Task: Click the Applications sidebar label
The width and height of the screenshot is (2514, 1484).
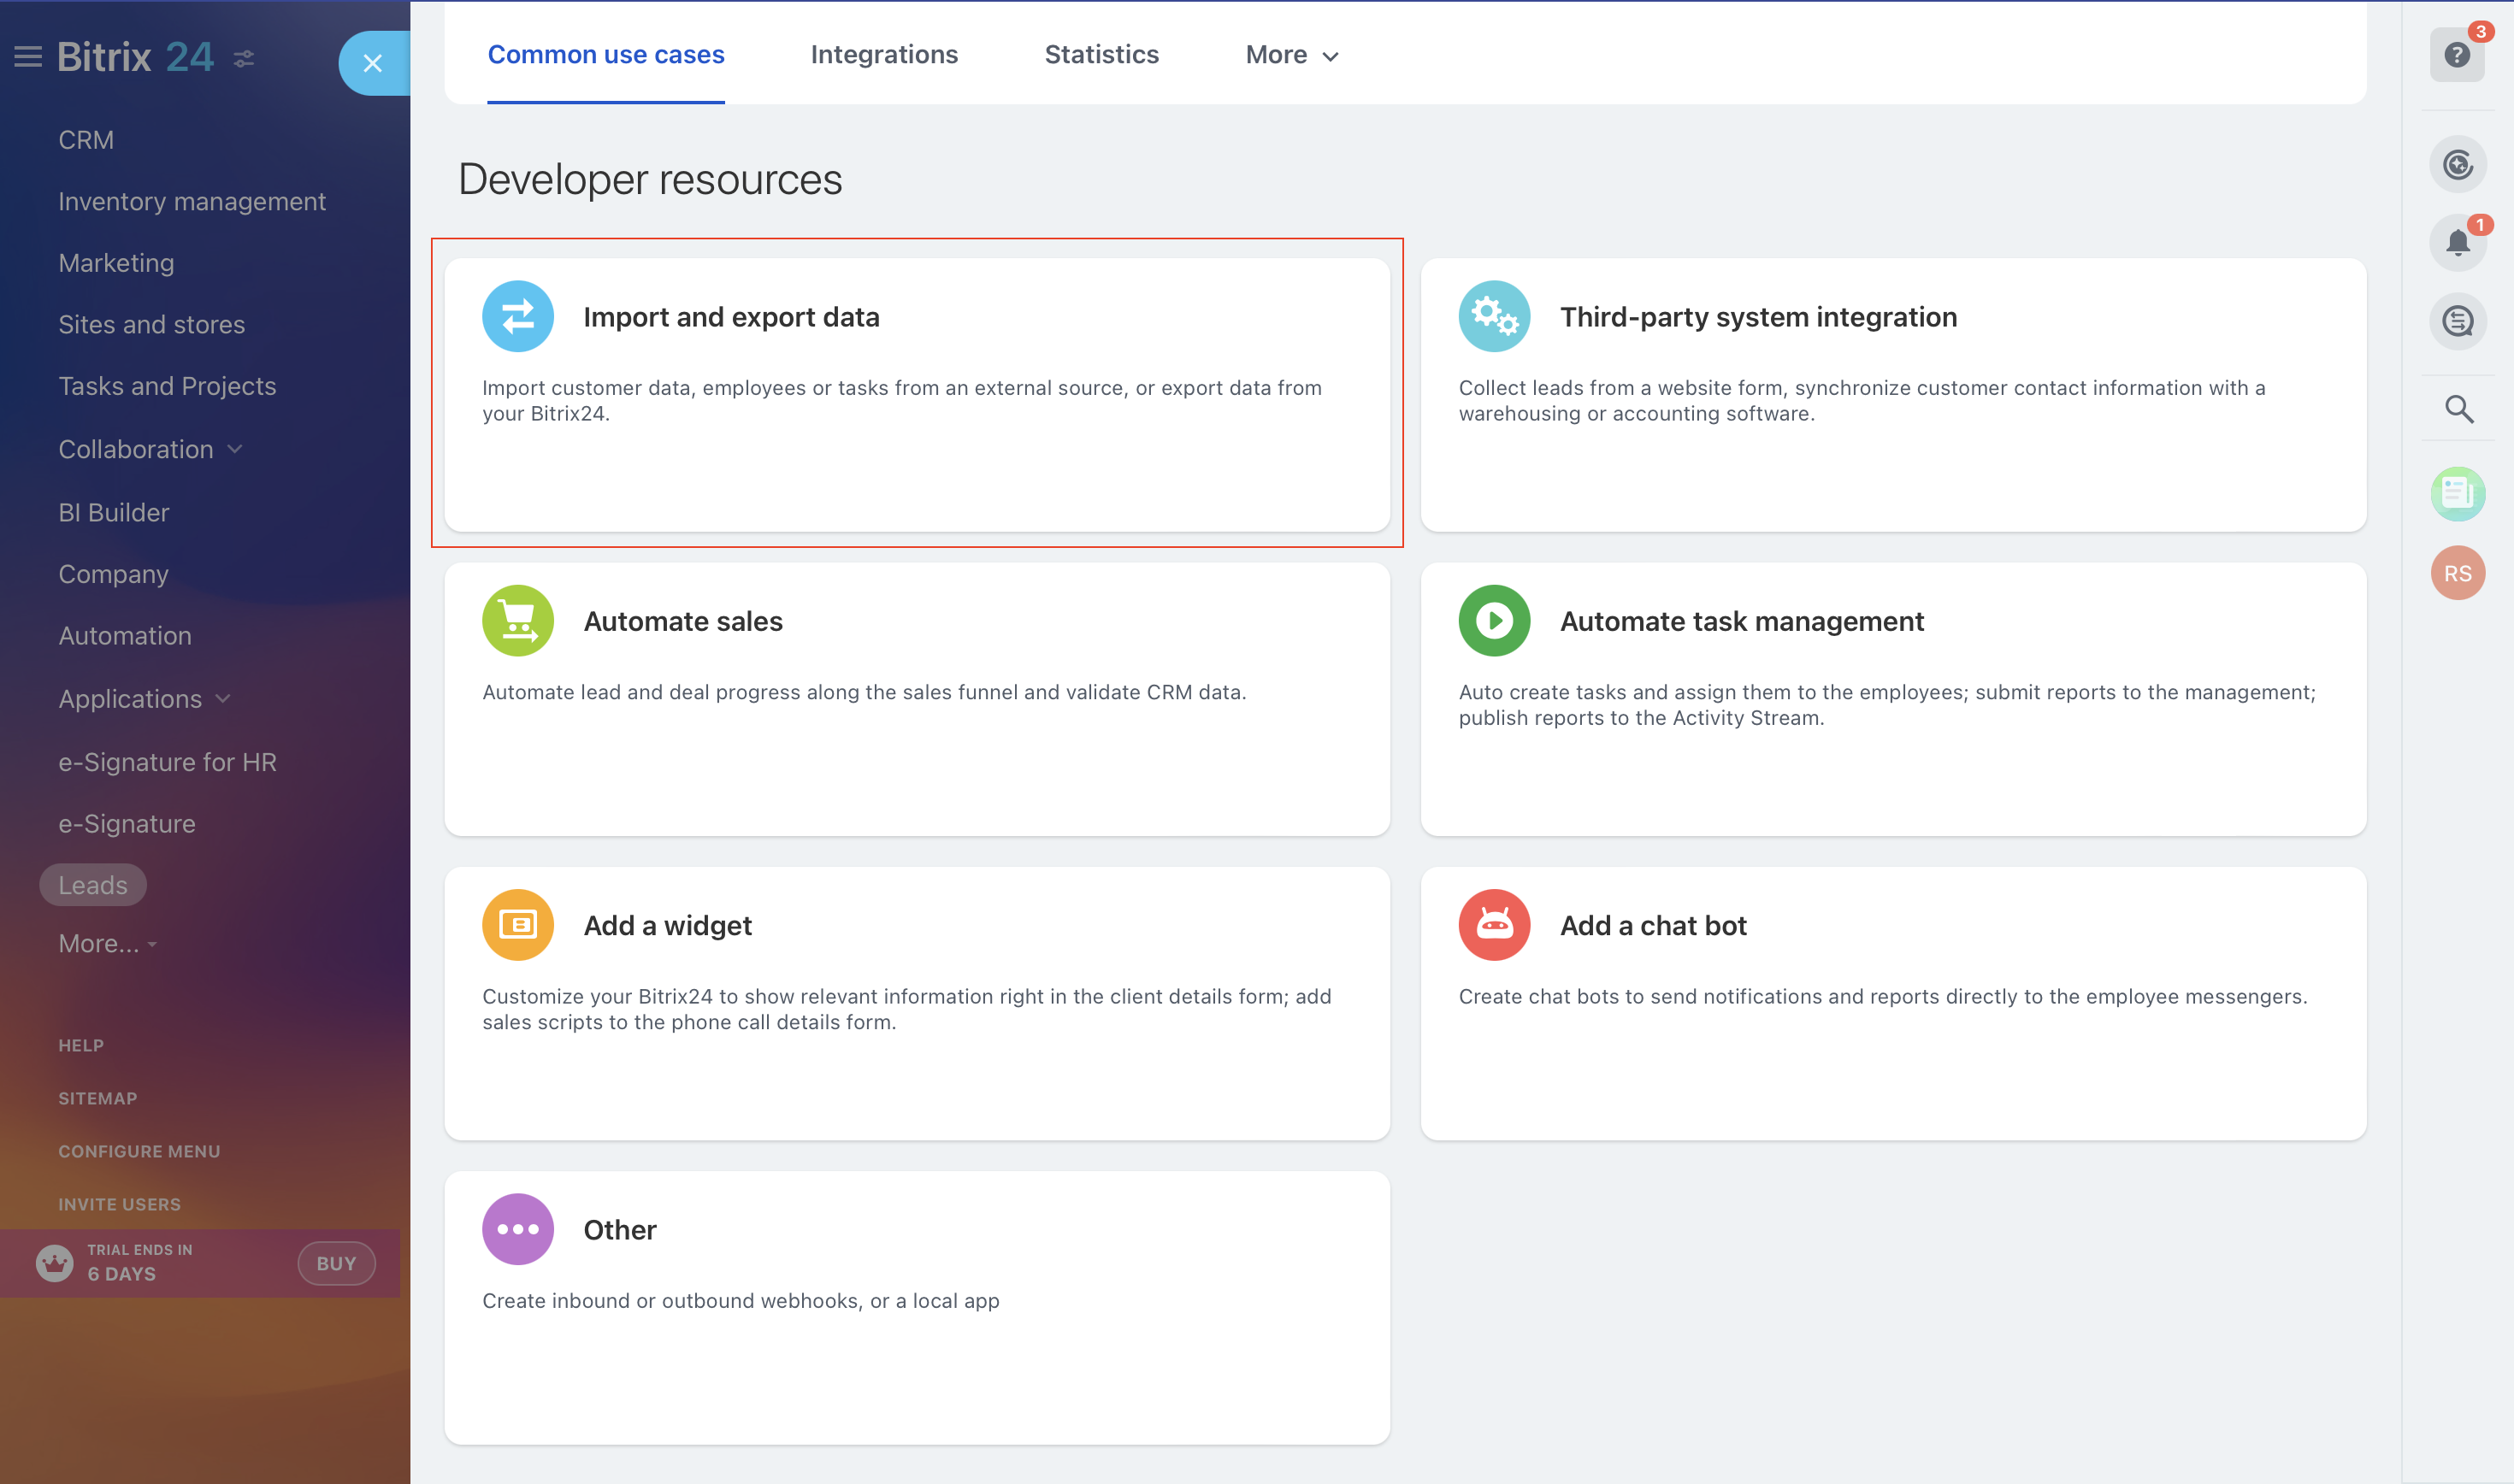Action: coord(130,698)
